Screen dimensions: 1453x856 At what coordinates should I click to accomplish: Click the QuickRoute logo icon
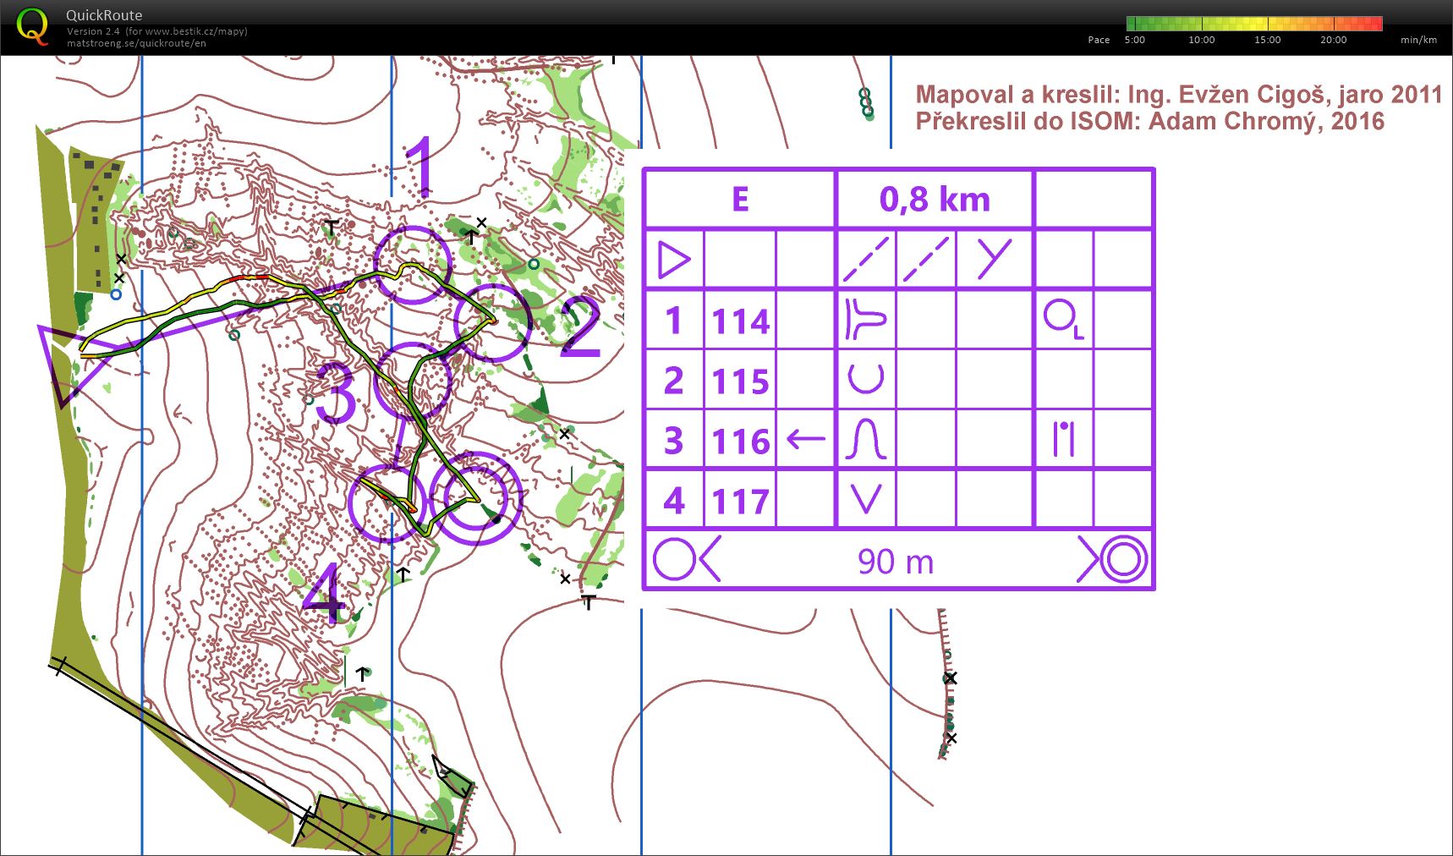pos(32,27)
